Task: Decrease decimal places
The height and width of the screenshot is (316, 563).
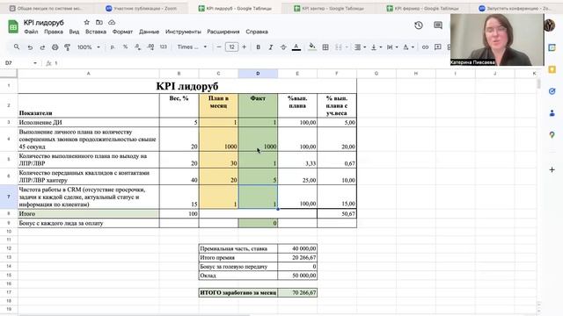Action: click(x=138, y=47)
